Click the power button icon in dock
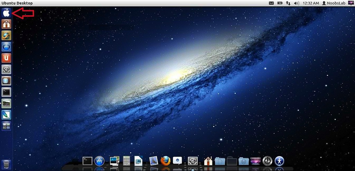This screenshot has width=355, height=171. point(267,161)
